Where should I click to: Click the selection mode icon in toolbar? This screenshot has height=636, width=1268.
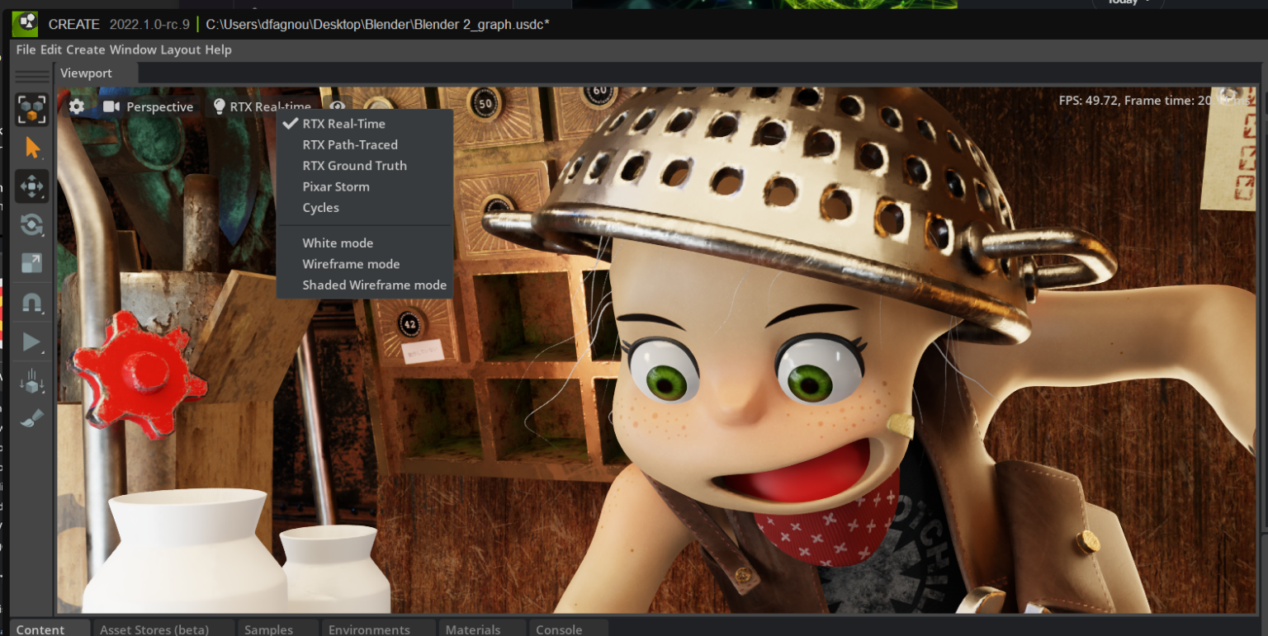[x=31, y=109]
